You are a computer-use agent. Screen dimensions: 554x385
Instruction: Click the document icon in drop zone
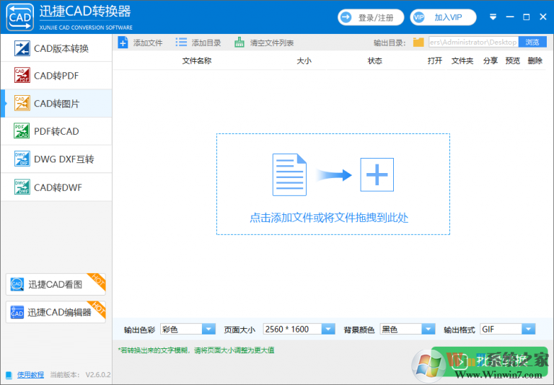(x=289, y=174)
